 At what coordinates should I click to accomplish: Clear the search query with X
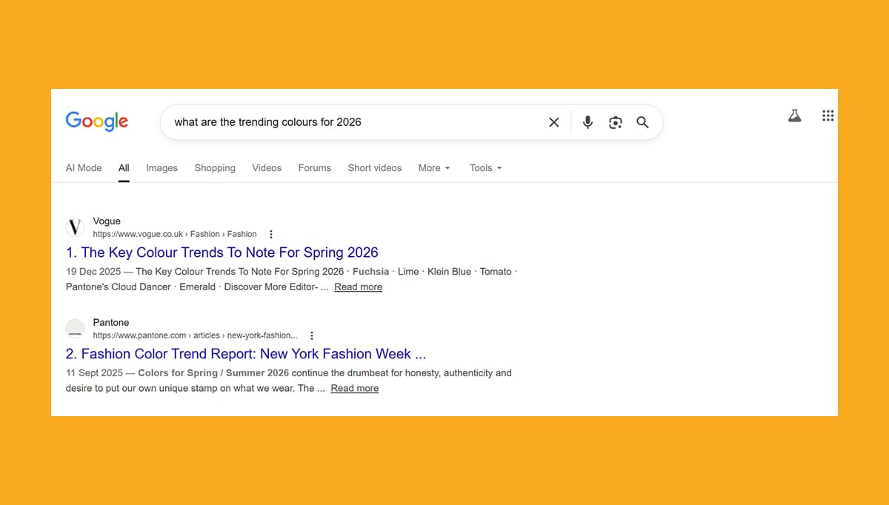point(553,122)
